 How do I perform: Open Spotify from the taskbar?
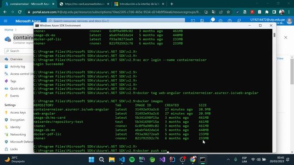pyautogui.click(x=132, y=159)
